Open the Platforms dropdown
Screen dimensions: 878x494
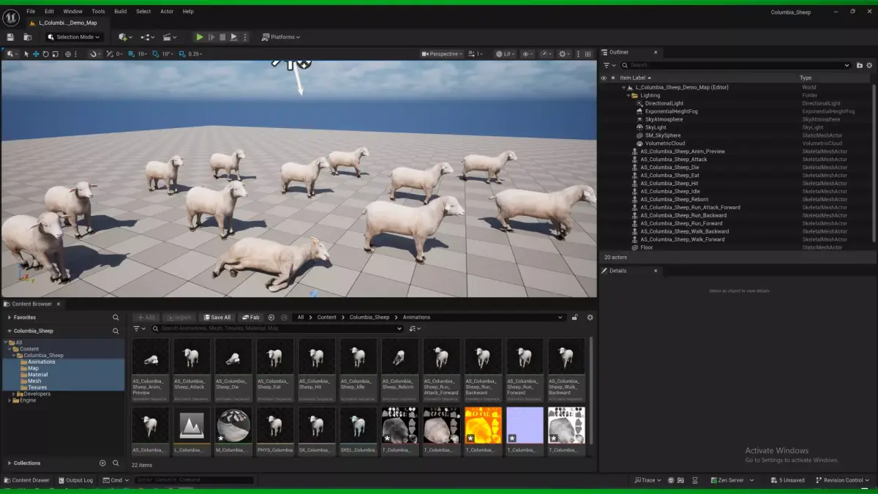(282, 37)
